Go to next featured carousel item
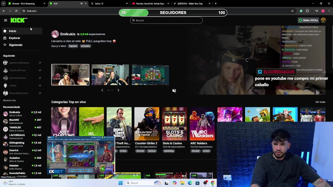This screenshot has height=187, width=333. click(x=118, y=90)
